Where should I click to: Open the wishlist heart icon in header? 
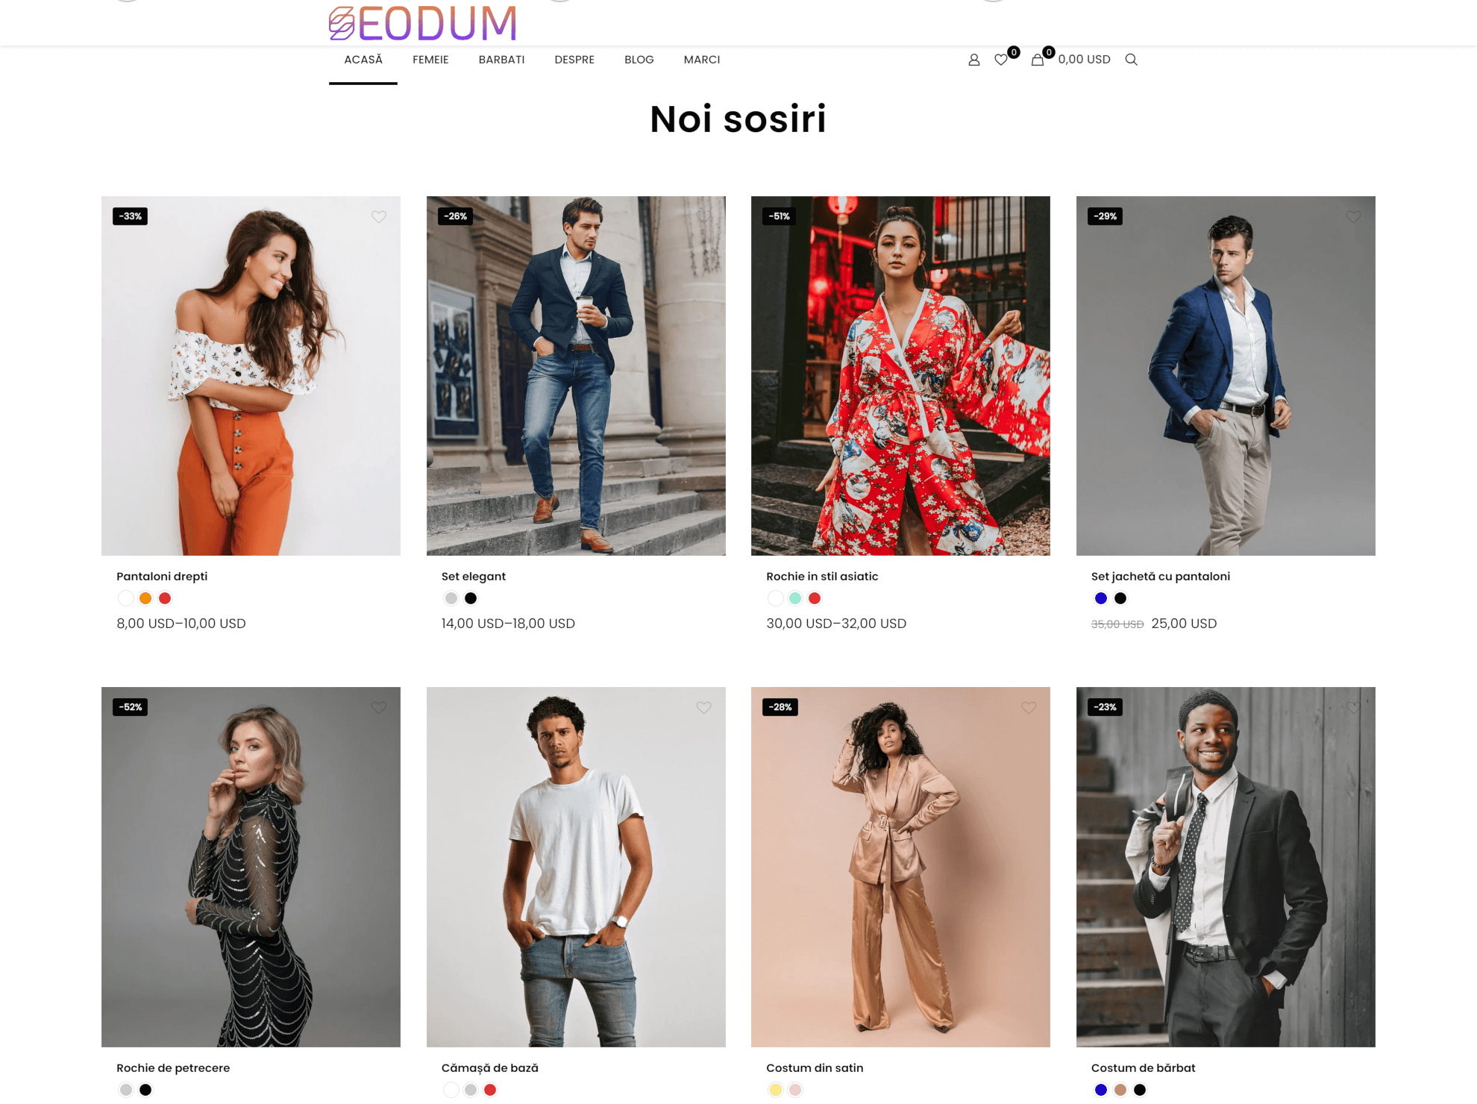1001,60
